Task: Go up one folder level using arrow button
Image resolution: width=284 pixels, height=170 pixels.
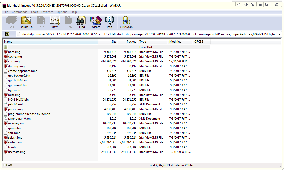Action: [x=7, y=34]
